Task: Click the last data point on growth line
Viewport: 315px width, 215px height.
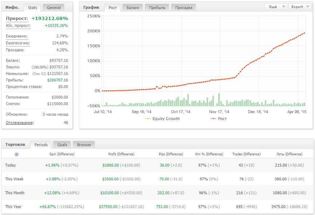Action: click(304, 33)
